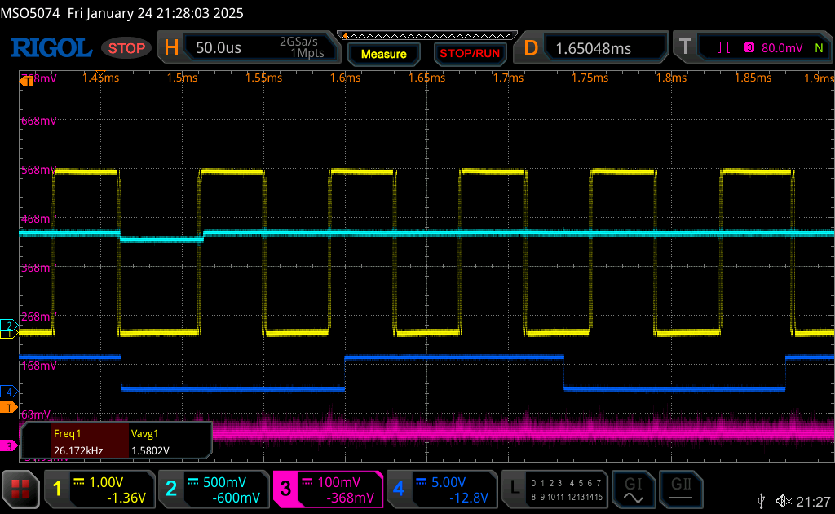
Task: Select channel 3 magenta 100mV tab
Action: (327, 489)
